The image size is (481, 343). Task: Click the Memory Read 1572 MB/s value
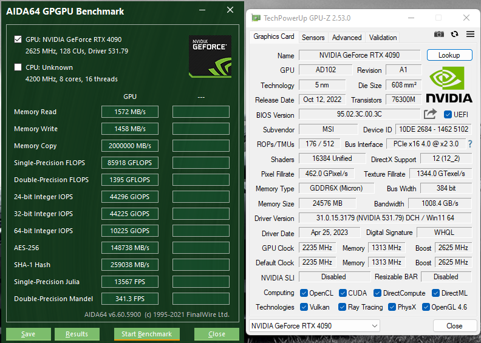(130, 112)
